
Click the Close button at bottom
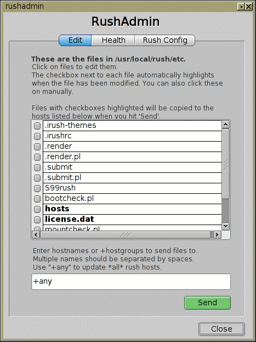221,329
